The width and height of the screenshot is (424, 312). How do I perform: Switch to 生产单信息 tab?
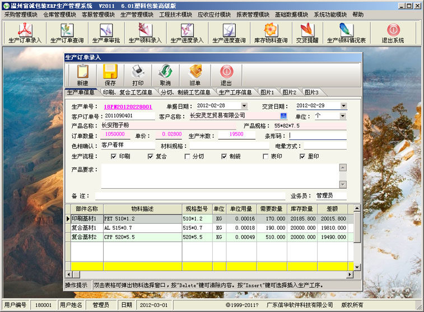point(81,92)
